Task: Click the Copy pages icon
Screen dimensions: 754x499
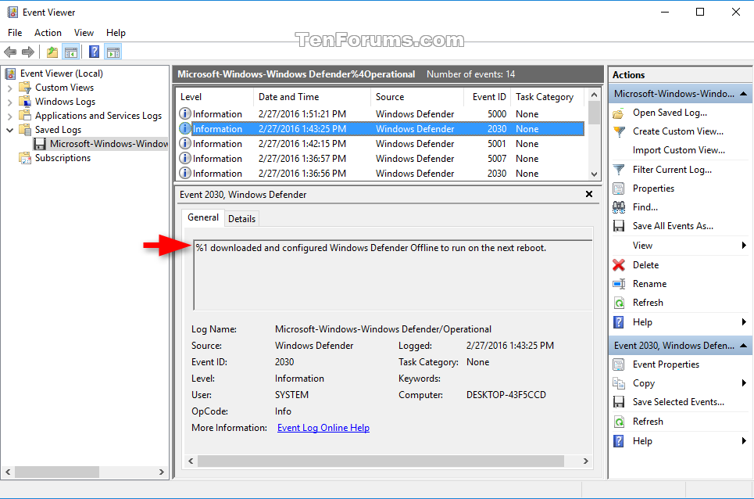Action: 619,383
